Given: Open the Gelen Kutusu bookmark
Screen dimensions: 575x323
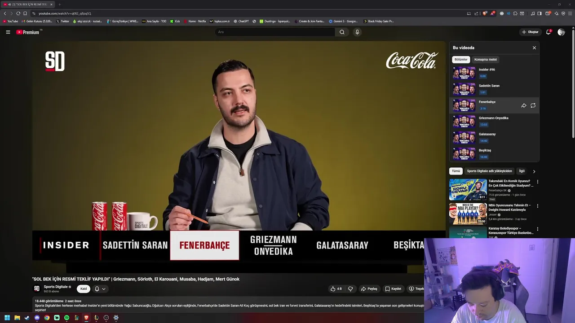Looking at the screenshot, I should [x=37, y=21].
